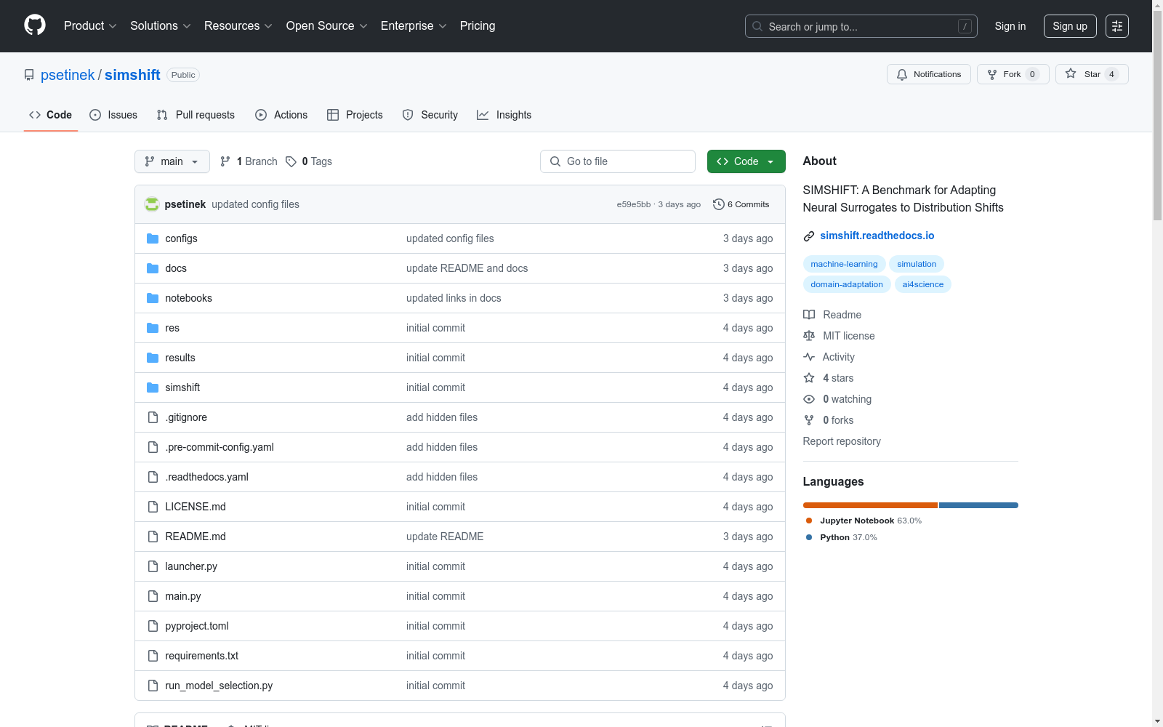The width and height of the screenshot is (1163, 727).
Task: Open the Pricing link
Action: 478,25
